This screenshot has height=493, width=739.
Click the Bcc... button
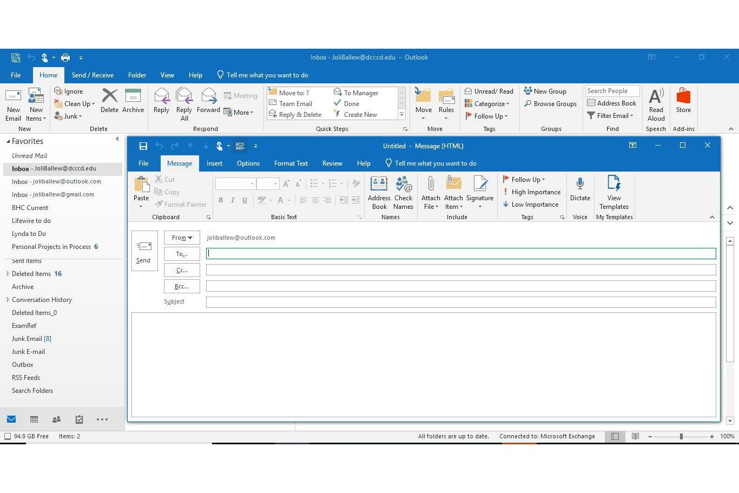182,286
